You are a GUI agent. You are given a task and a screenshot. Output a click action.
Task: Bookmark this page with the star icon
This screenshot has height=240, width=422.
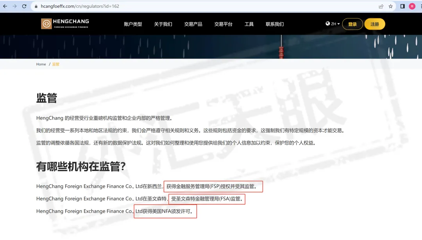390,6
